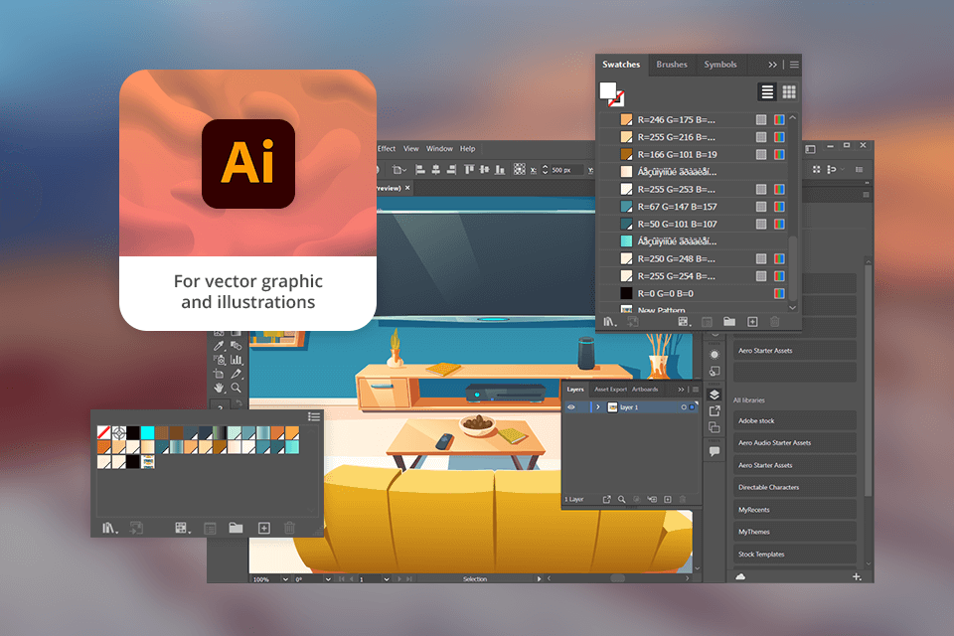Viewport: 954px width, 636px height.
Task: Click the Locate Object magnifier in Layers panel
Action: point(622,499)
